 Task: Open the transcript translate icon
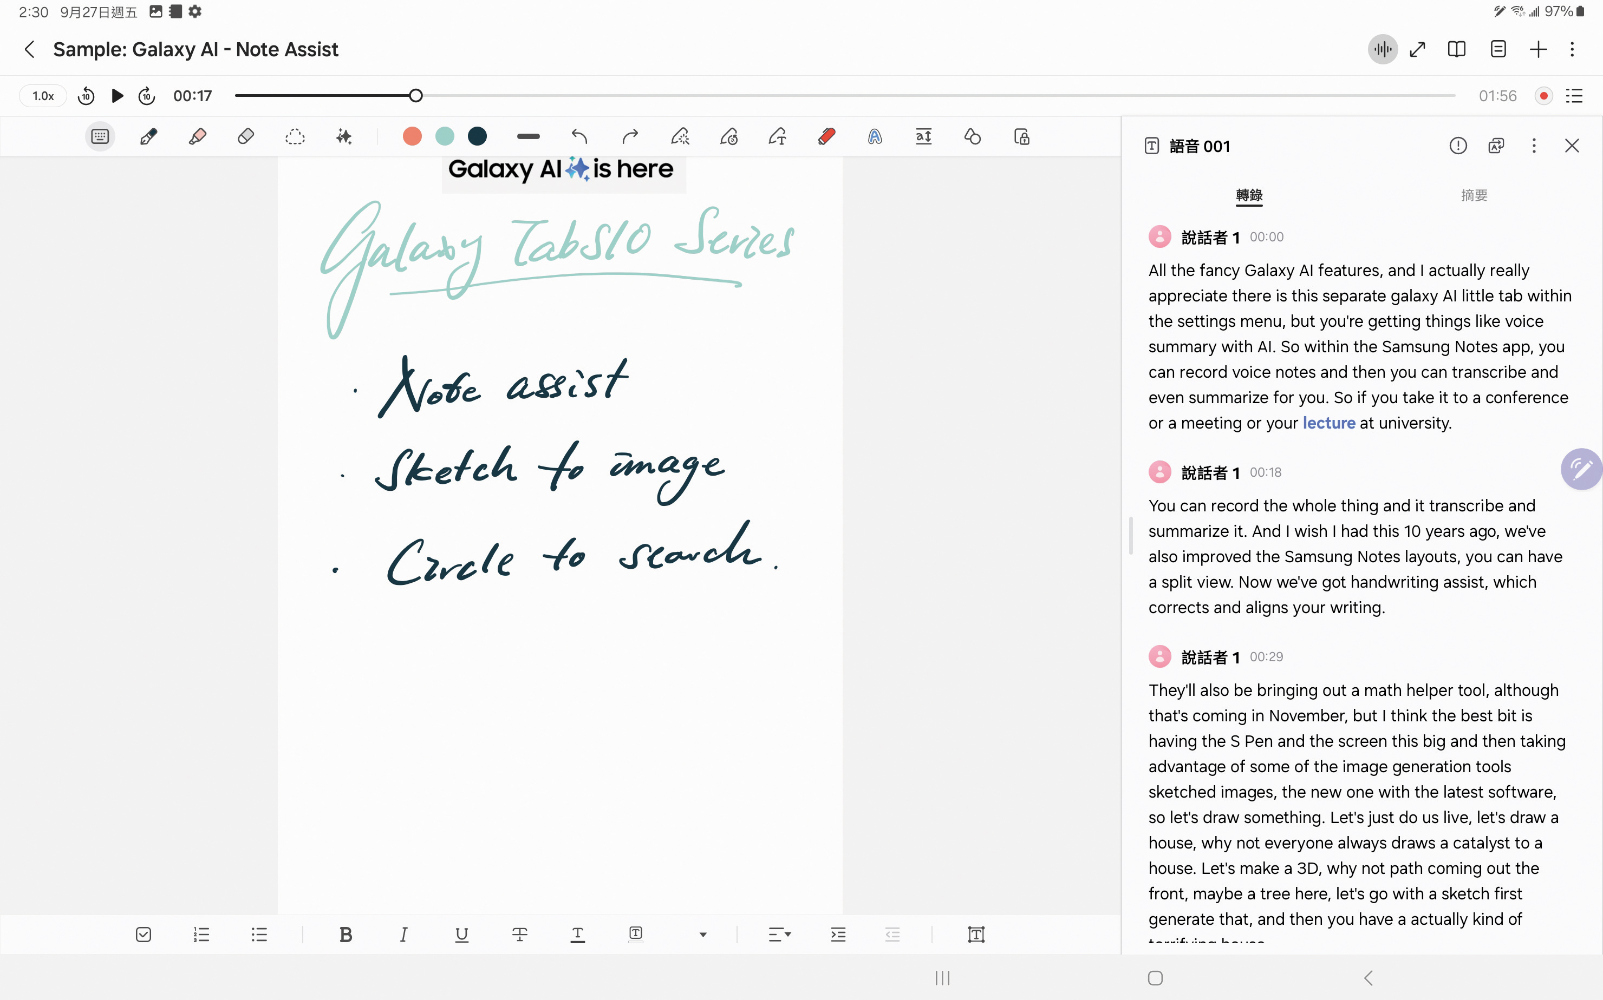[1496, 146]
